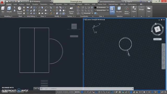Expand the Solid Editing panel
The image size is (167, 94).
point(32,16)
